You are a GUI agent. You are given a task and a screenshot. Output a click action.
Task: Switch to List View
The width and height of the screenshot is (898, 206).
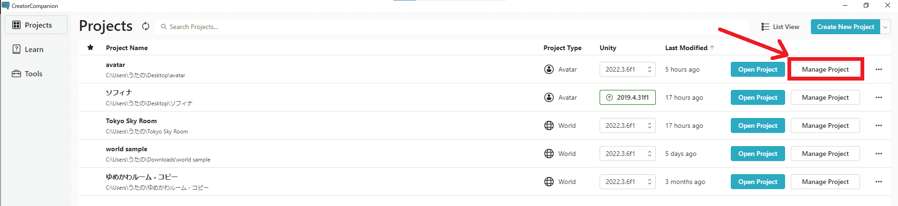coord(780,27)
